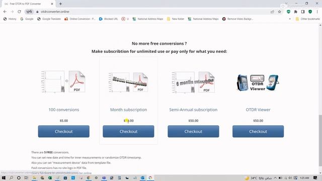The width and height of the screenshot is (322, 181).
Task: Open Microsoft Teams from the taskbar
Action: coord(104,177)
